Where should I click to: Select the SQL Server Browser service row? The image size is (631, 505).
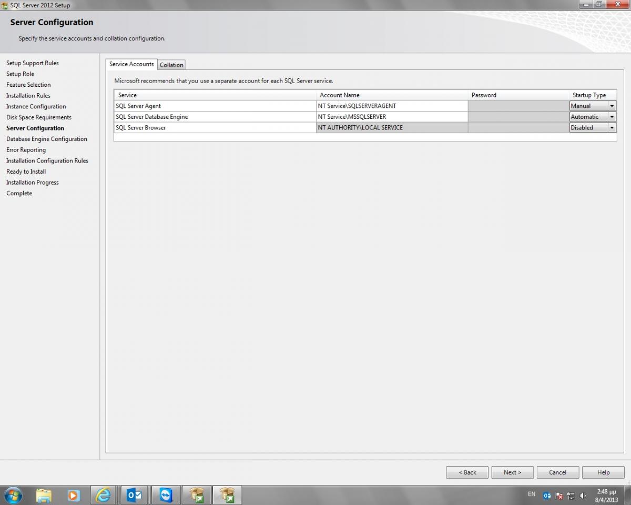[x=215, y=128]
